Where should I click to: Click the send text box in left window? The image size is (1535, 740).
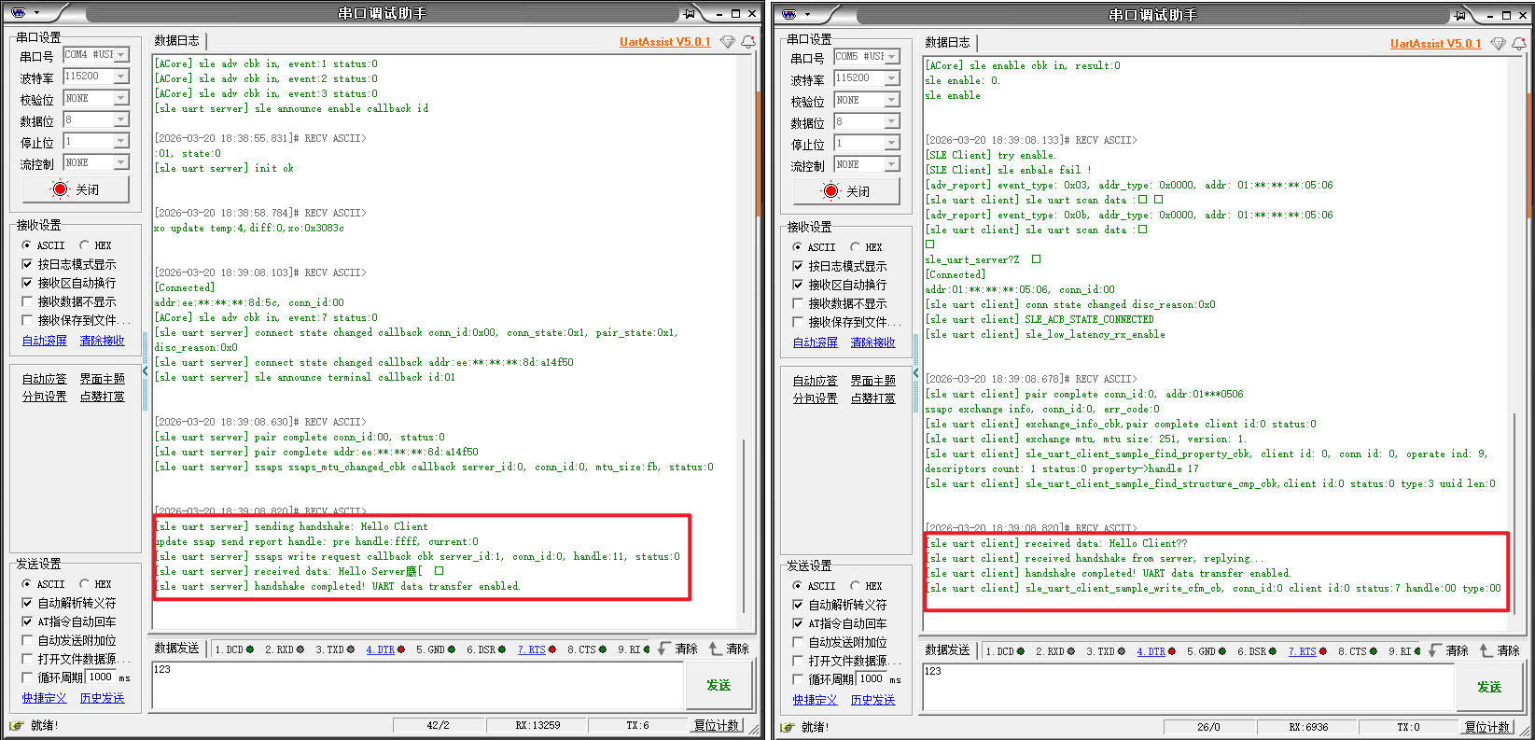[417, 685]
